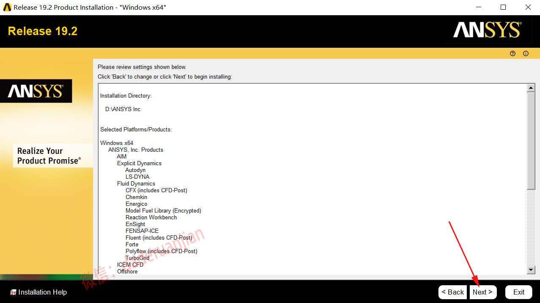Click the 'Offshore' entry
Screen dimensions: 540x303
click(x=127, y=272)
